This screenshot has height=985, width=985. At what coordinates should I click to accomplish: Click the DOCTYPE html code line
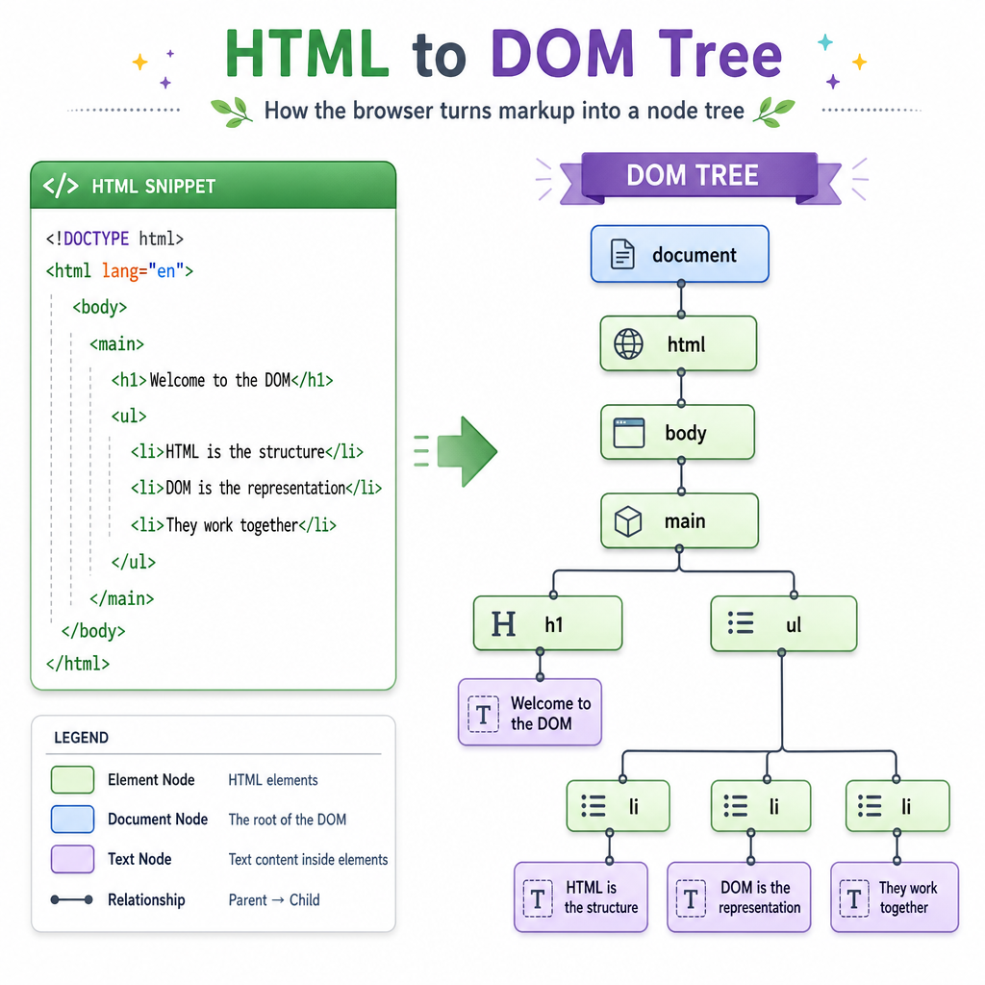[114, 239]
